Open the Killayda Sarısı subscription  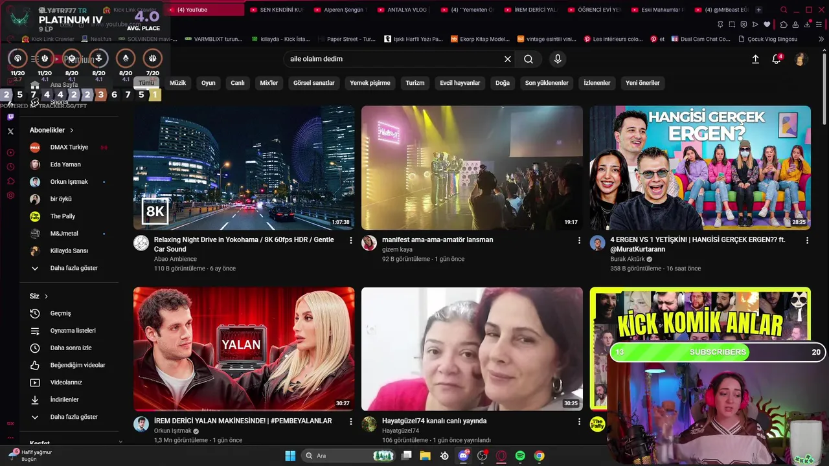point(69,250)
